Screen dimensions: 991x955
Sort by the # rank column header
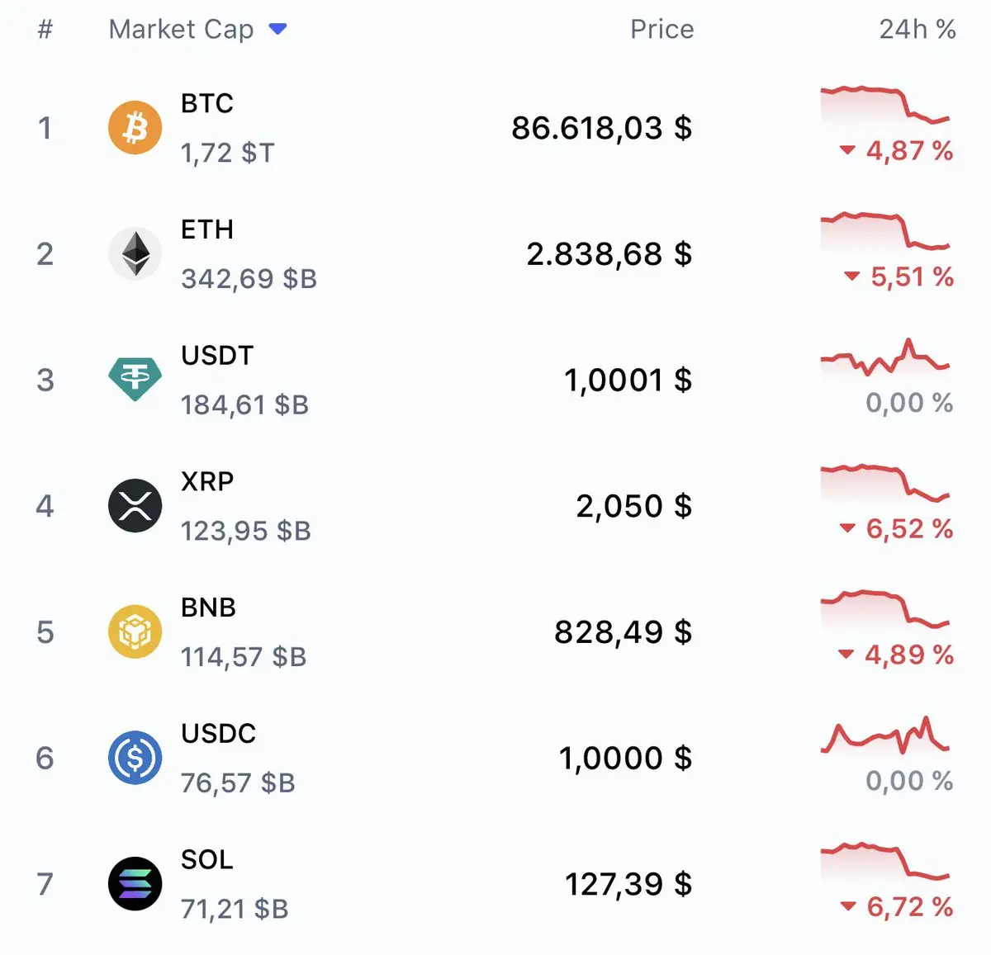tap(45, 30)
